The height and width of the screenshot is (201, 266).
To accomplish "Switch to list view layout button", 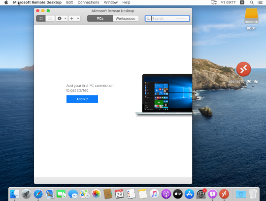I will click(x=50, y=19).
